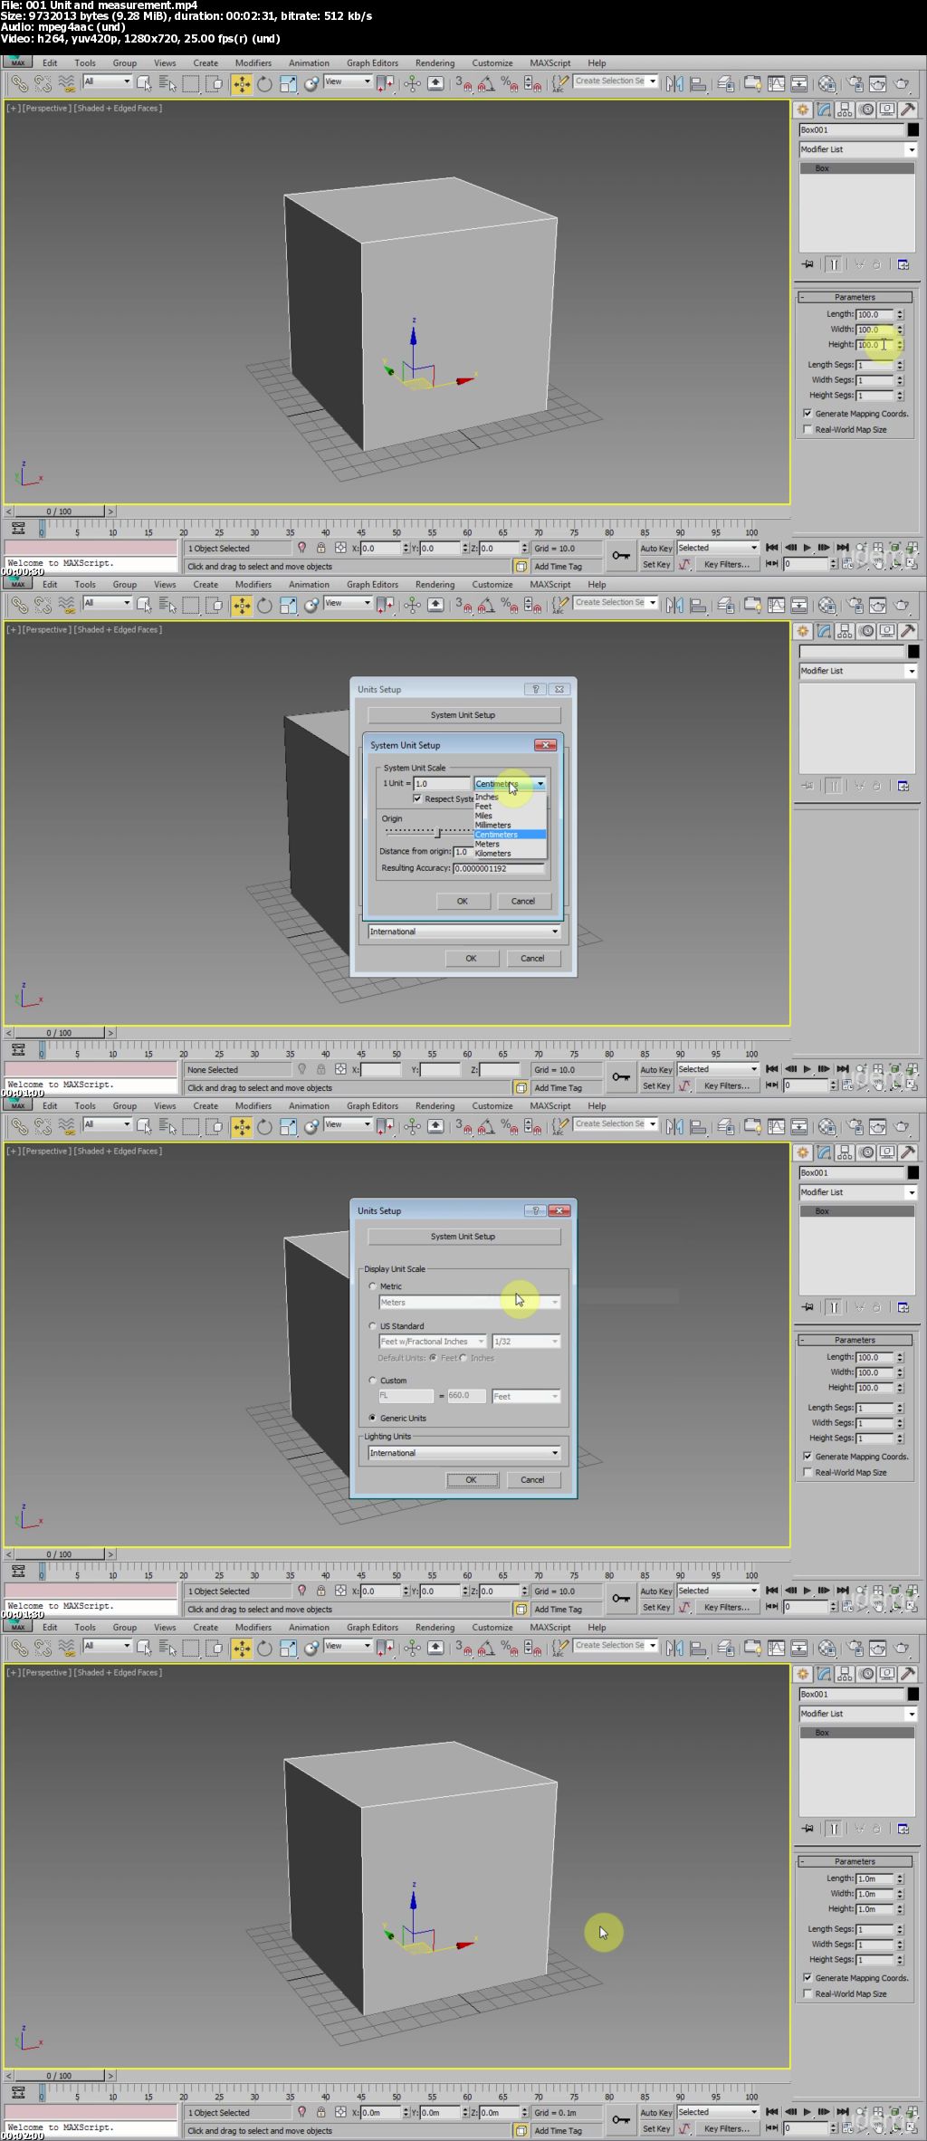The image size is (927, 2141).
Task: Click Distance from origin field
Action: coord(462,851)
